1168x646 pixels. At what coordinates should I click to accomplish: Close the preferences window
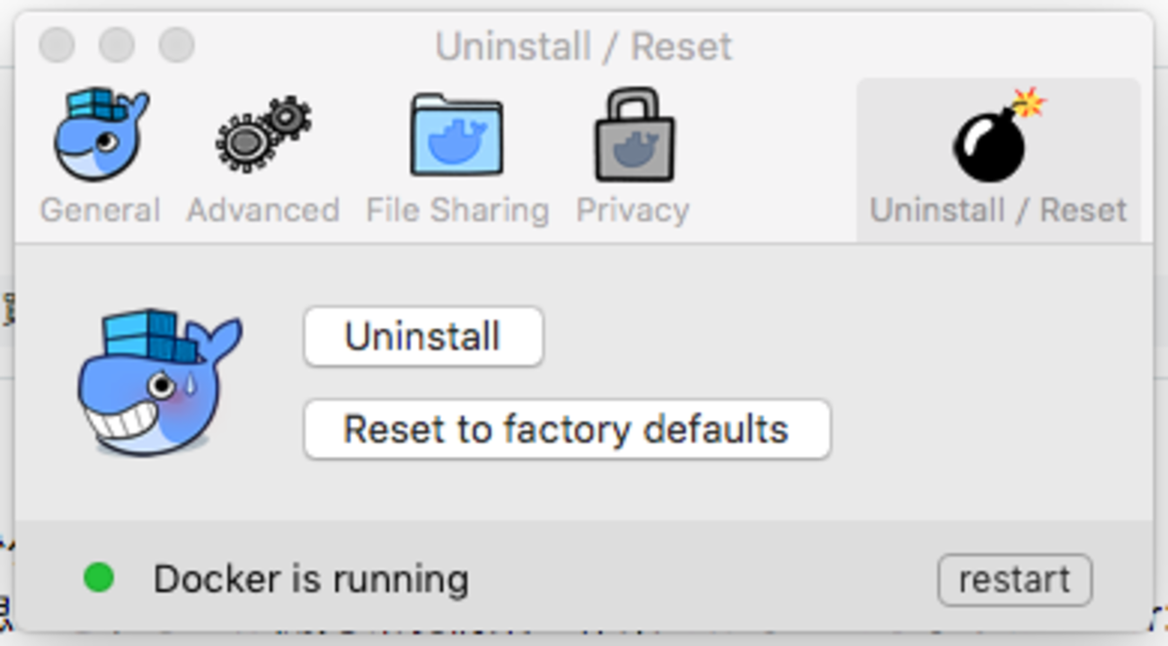click(x=58, y=45)
